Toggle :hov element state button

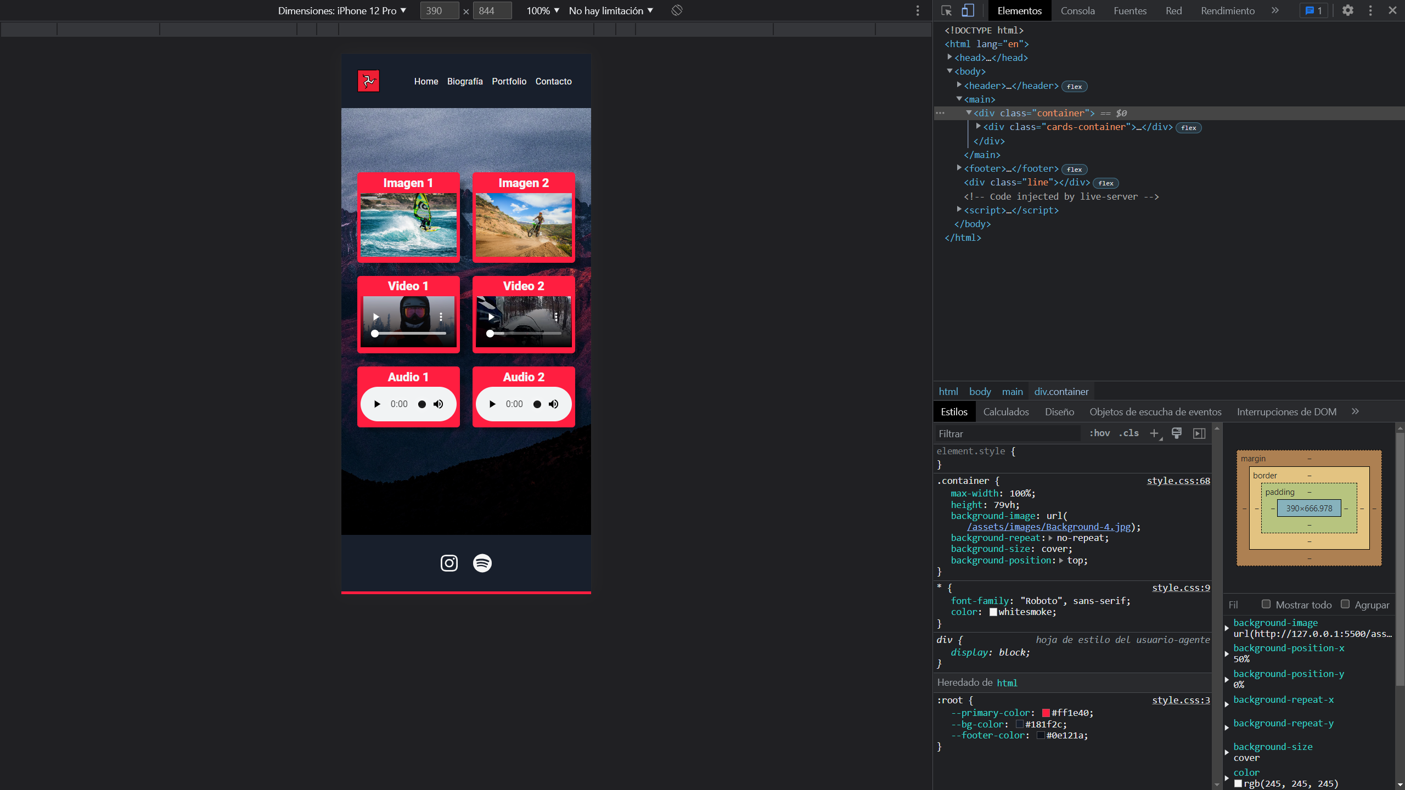tap(1100, 433)
